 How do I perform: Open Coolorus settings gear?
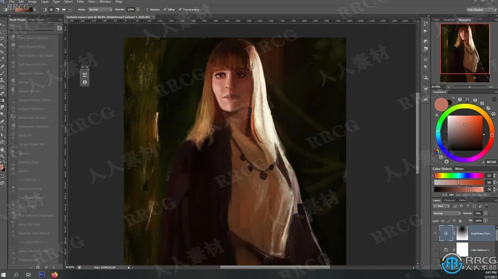coord(494,99)
